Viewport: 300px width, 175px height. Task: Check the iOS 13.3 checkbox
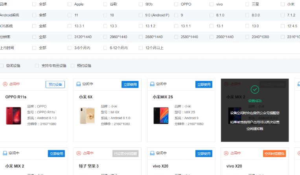point(105,26)
